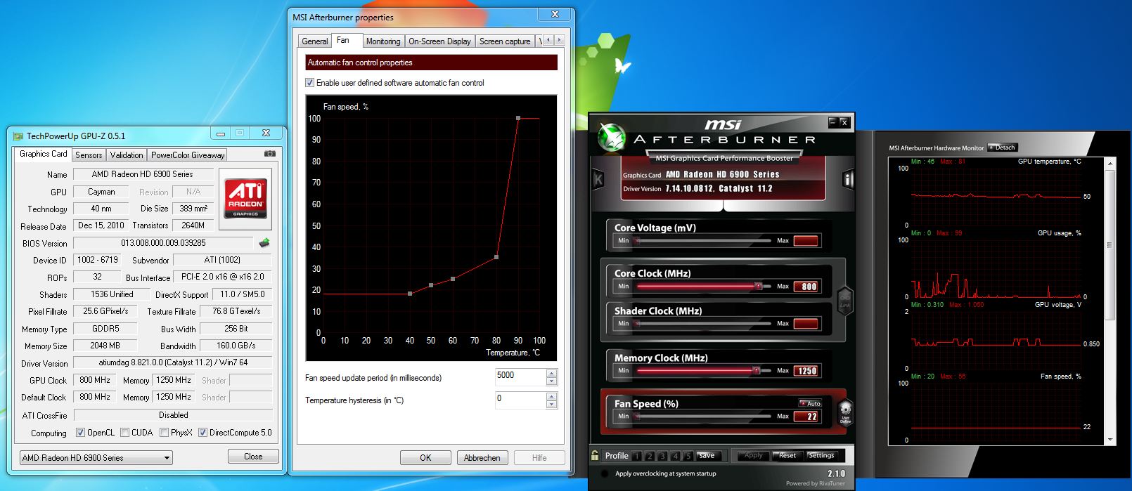Click the Core Clock 800 value box

click(806, 287)
